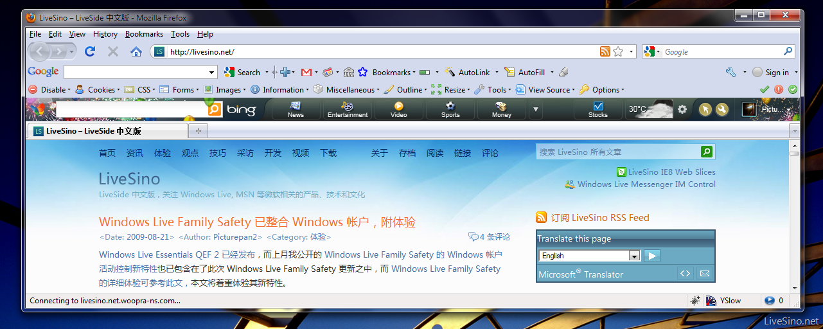Open the View Source dropdown
This screenshot has width=823, height=329.
[545, 89]
